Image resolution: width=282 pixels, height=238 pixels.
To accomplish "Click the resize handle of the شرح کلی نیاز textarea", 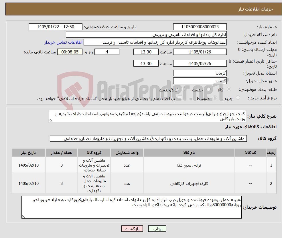I will (x=51, y=121).
